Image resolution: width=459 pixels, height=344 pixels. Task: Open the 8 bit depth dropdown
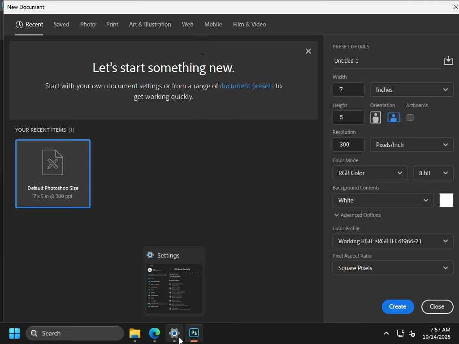coord(433,173)
